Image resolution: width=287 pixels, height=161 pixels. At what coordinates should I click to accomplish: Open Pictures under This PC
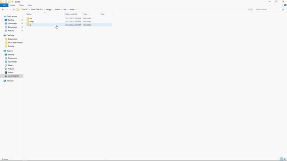(x=11, y=69)
